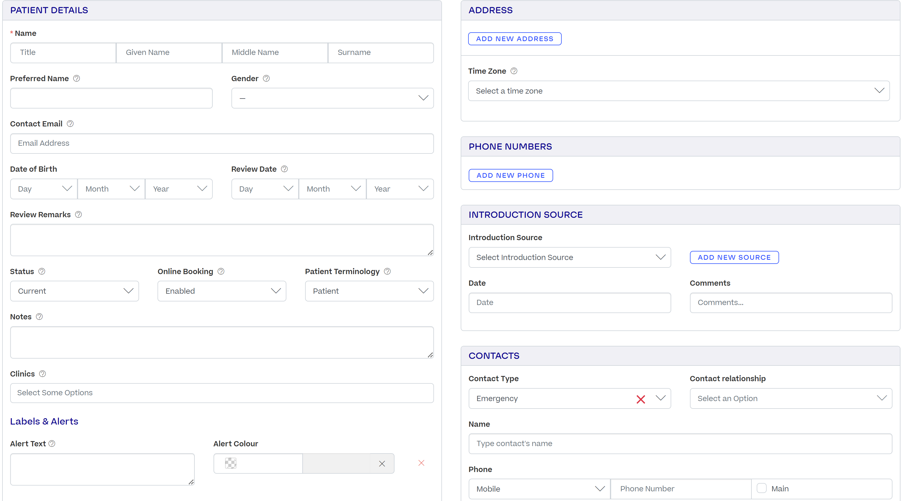Click the Given Name input field
The width and height of the screenshot is (901, 501).
pyautogui.click(x=169, y=52)
